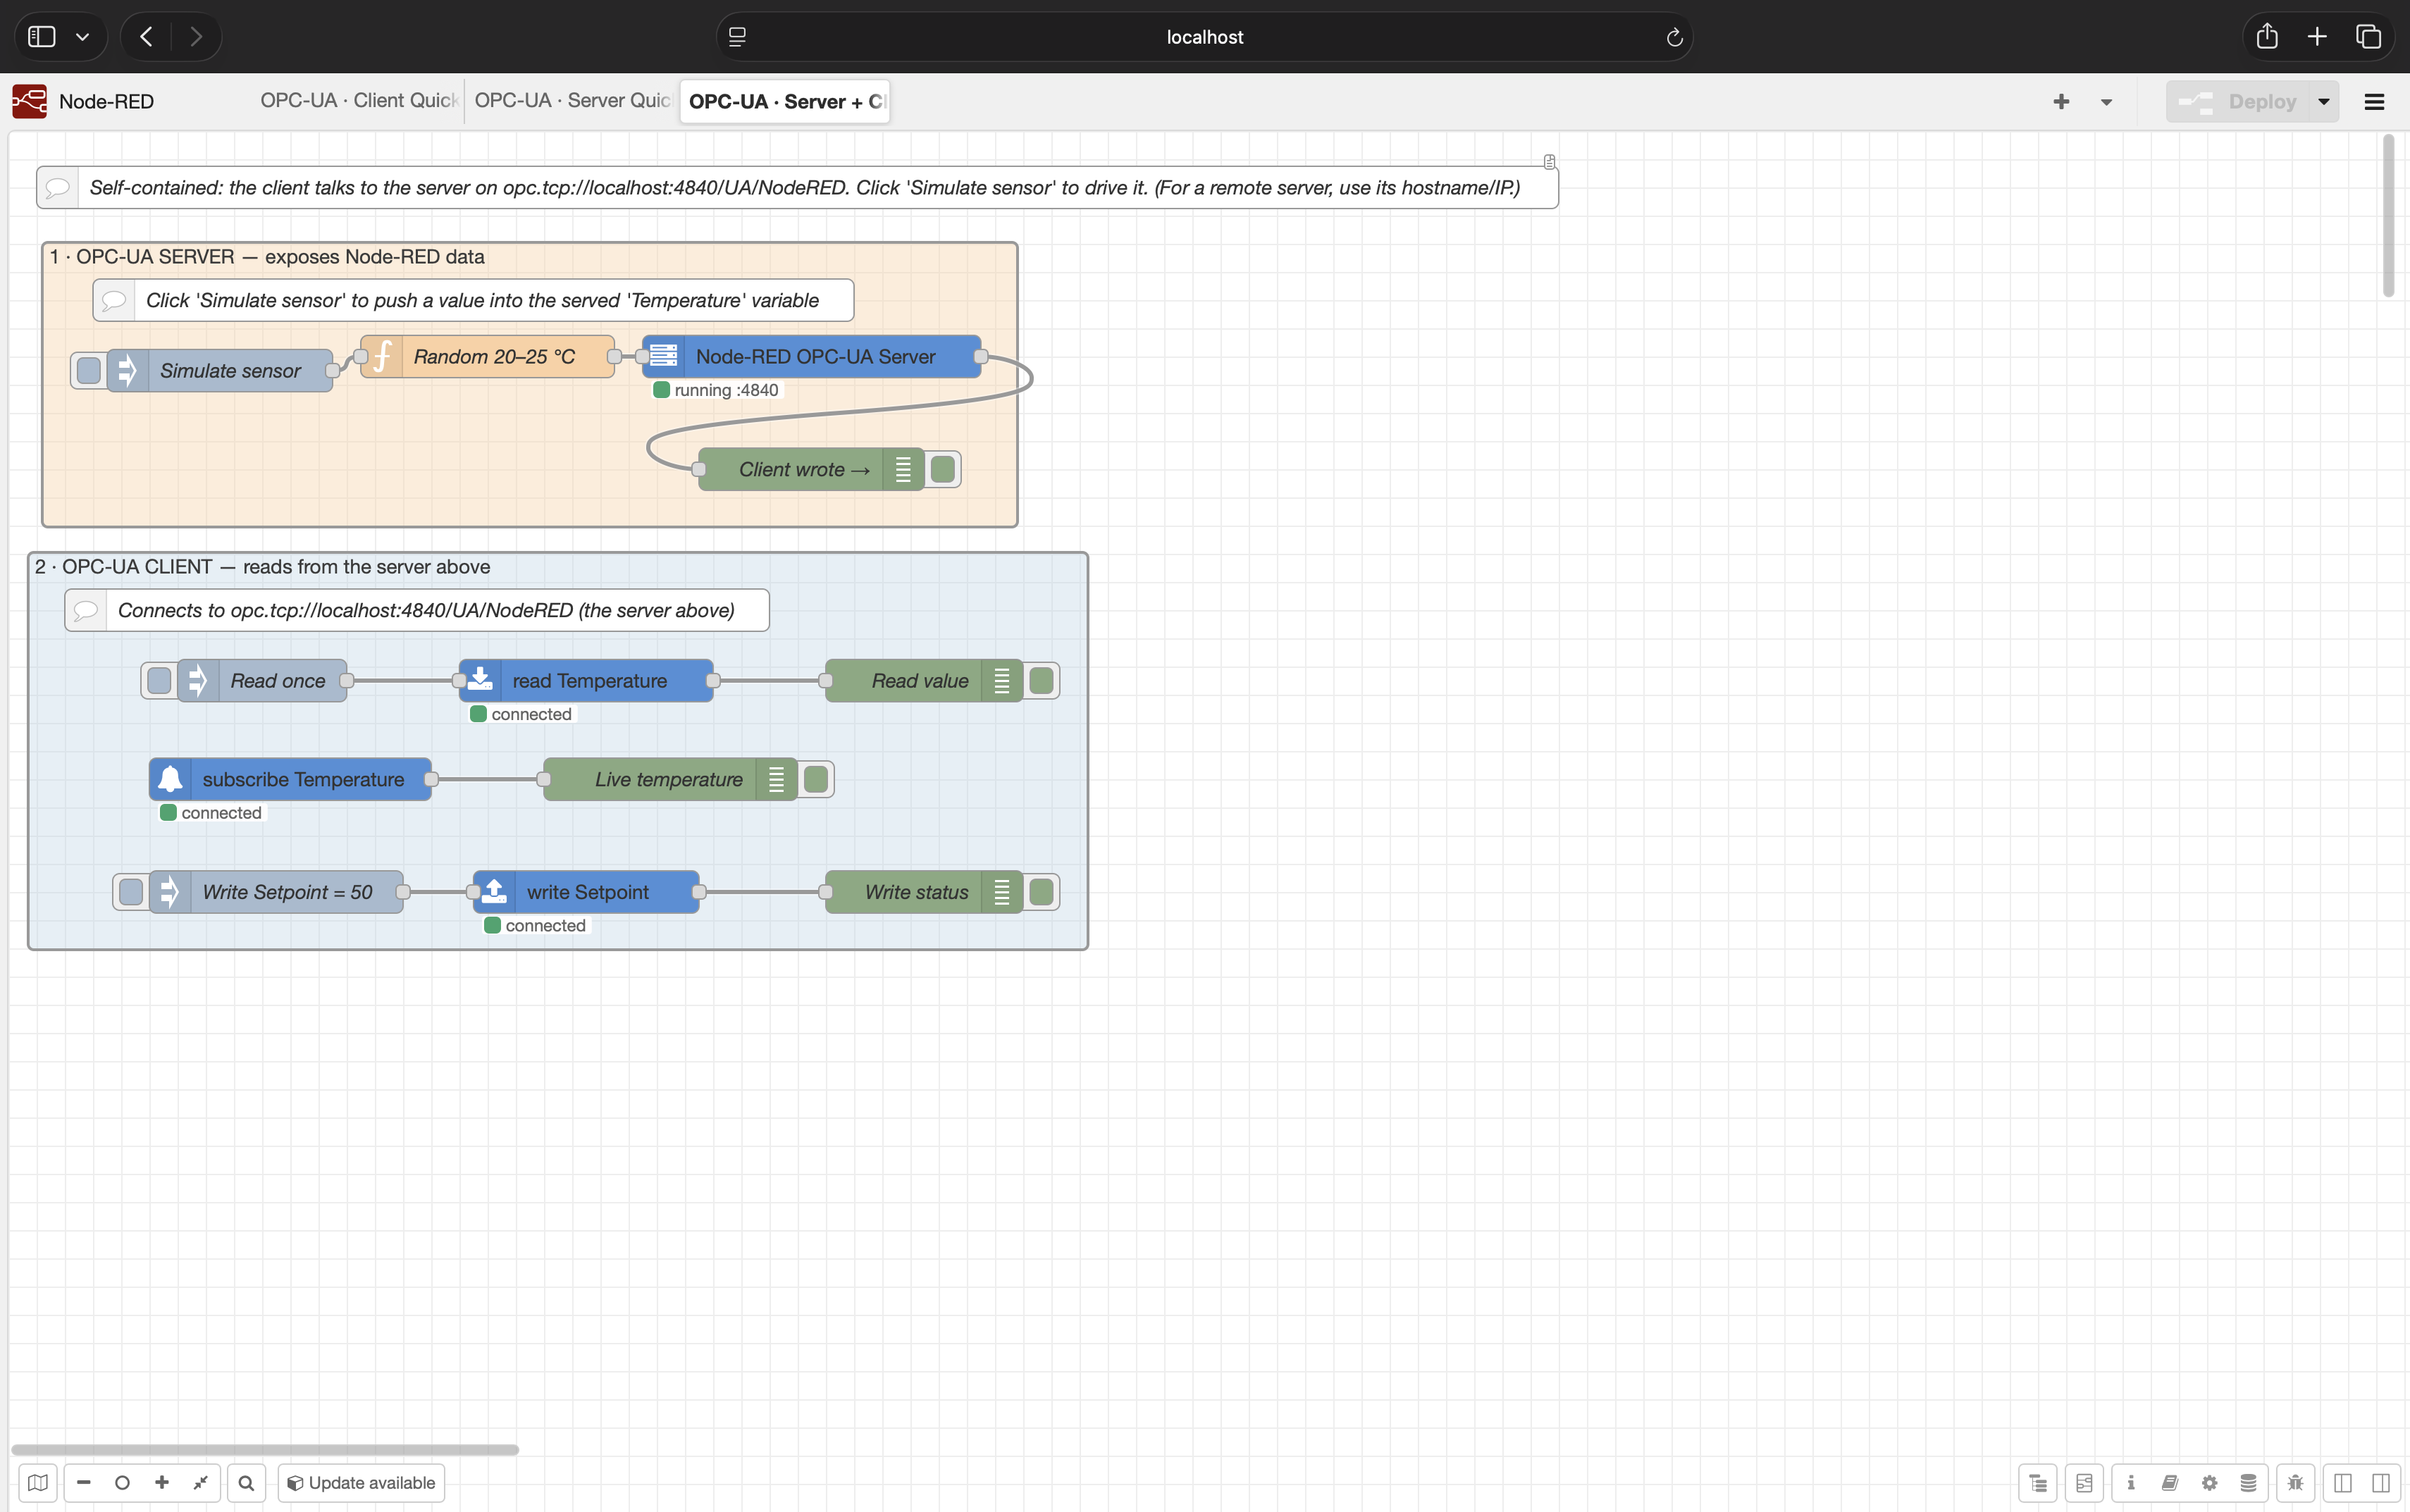Select the OPC-UA · Server + Client tab
The height and width of the screenshot is (1512, 2410).
pyautogui.click(x=785, y=101)
